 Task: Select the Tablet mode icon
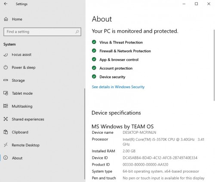(6, 93)
